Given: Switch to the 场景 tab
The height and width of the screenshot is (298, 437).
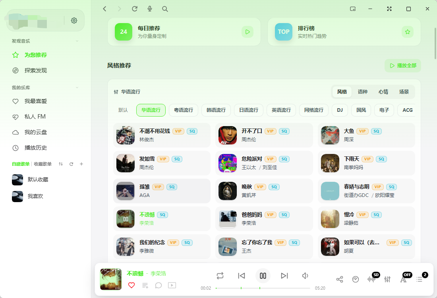Looking at the screenshot, I should coord(404,92).
